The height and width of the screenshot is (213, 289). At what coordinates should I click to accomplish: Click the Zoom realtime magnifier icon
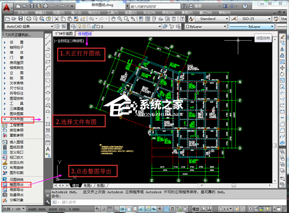click(120, 19)
